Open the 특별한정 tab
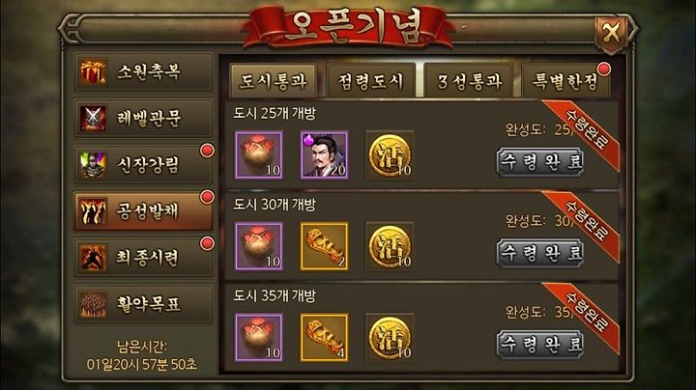 point(565,81)
